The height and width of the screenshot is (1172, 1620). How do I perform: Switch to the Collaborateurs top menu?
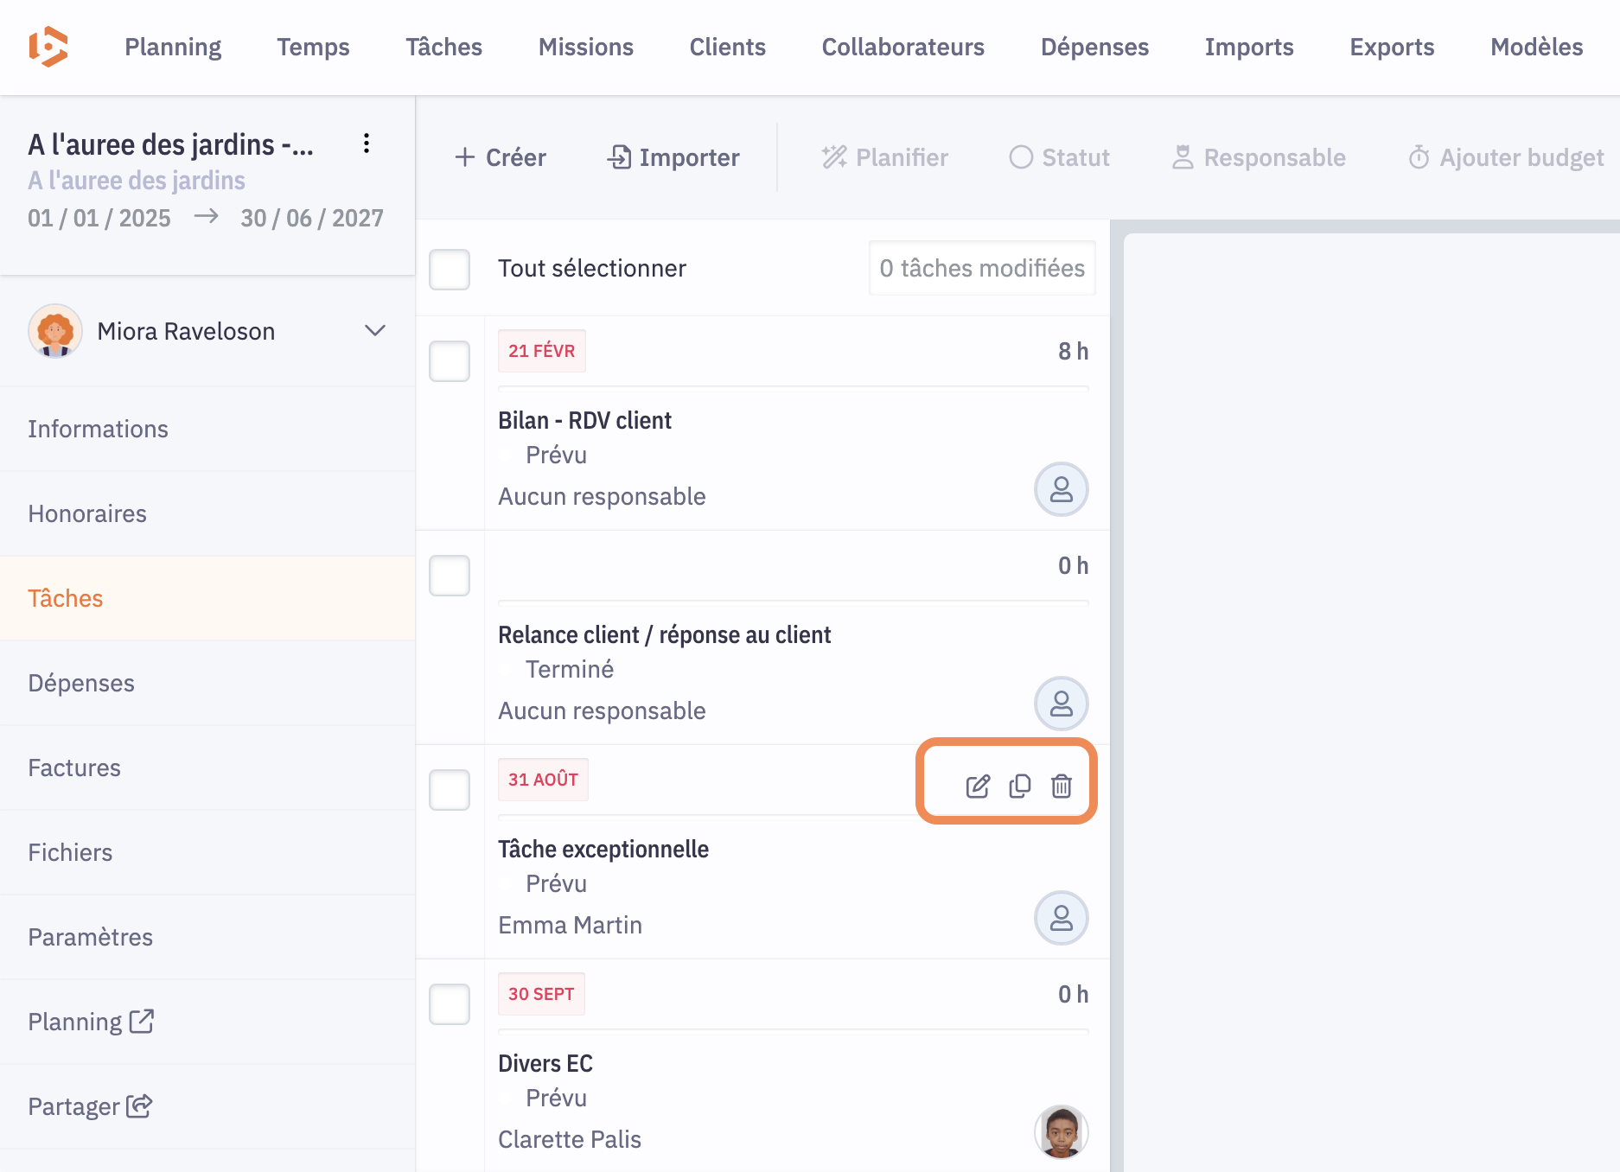point(902,47)
